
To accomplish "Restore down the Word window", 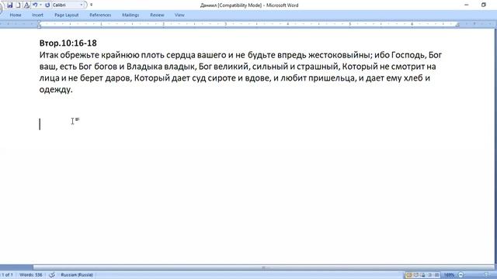I will [483, 5].
